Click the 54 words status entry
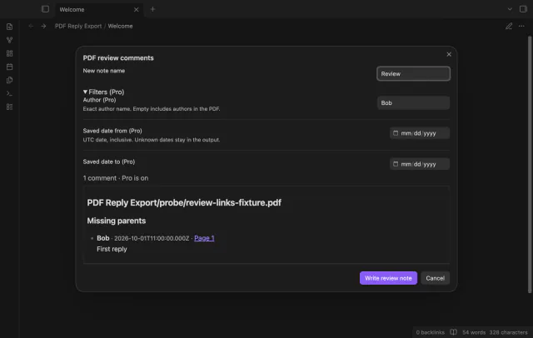Image resolution: width=533 pixels, height=338 pixels. pos(474,332)
